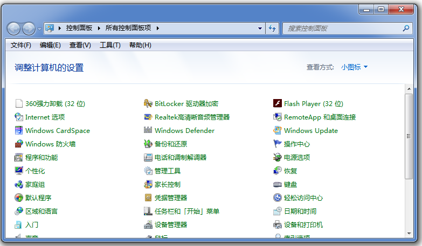422x246 pixels.
Task: Click the address bar refresh button
Action: point(272,28)
